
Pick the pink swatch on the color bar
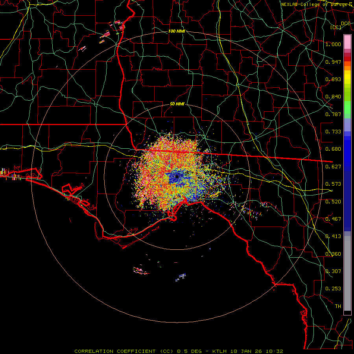click(347, 42)
